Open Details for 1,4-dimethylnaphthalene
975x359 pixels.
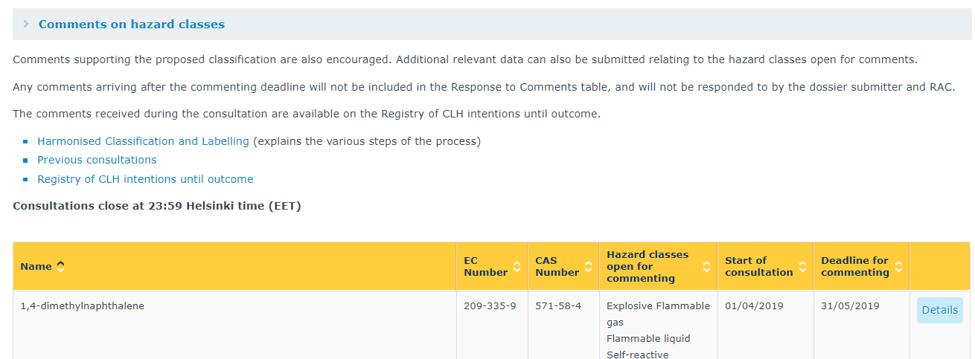click(939, 310)
